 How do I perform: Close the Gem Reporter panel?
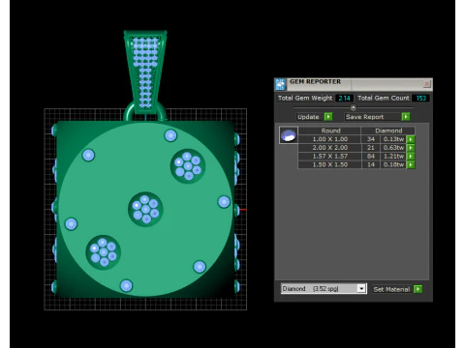pos(426,84)
